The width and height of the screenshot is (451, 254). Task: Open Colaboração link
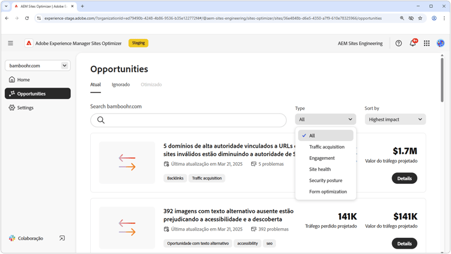31,238
